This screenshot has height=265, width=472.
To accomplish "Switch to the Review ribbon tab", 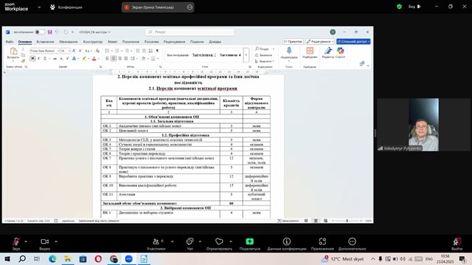I will 174,42.
